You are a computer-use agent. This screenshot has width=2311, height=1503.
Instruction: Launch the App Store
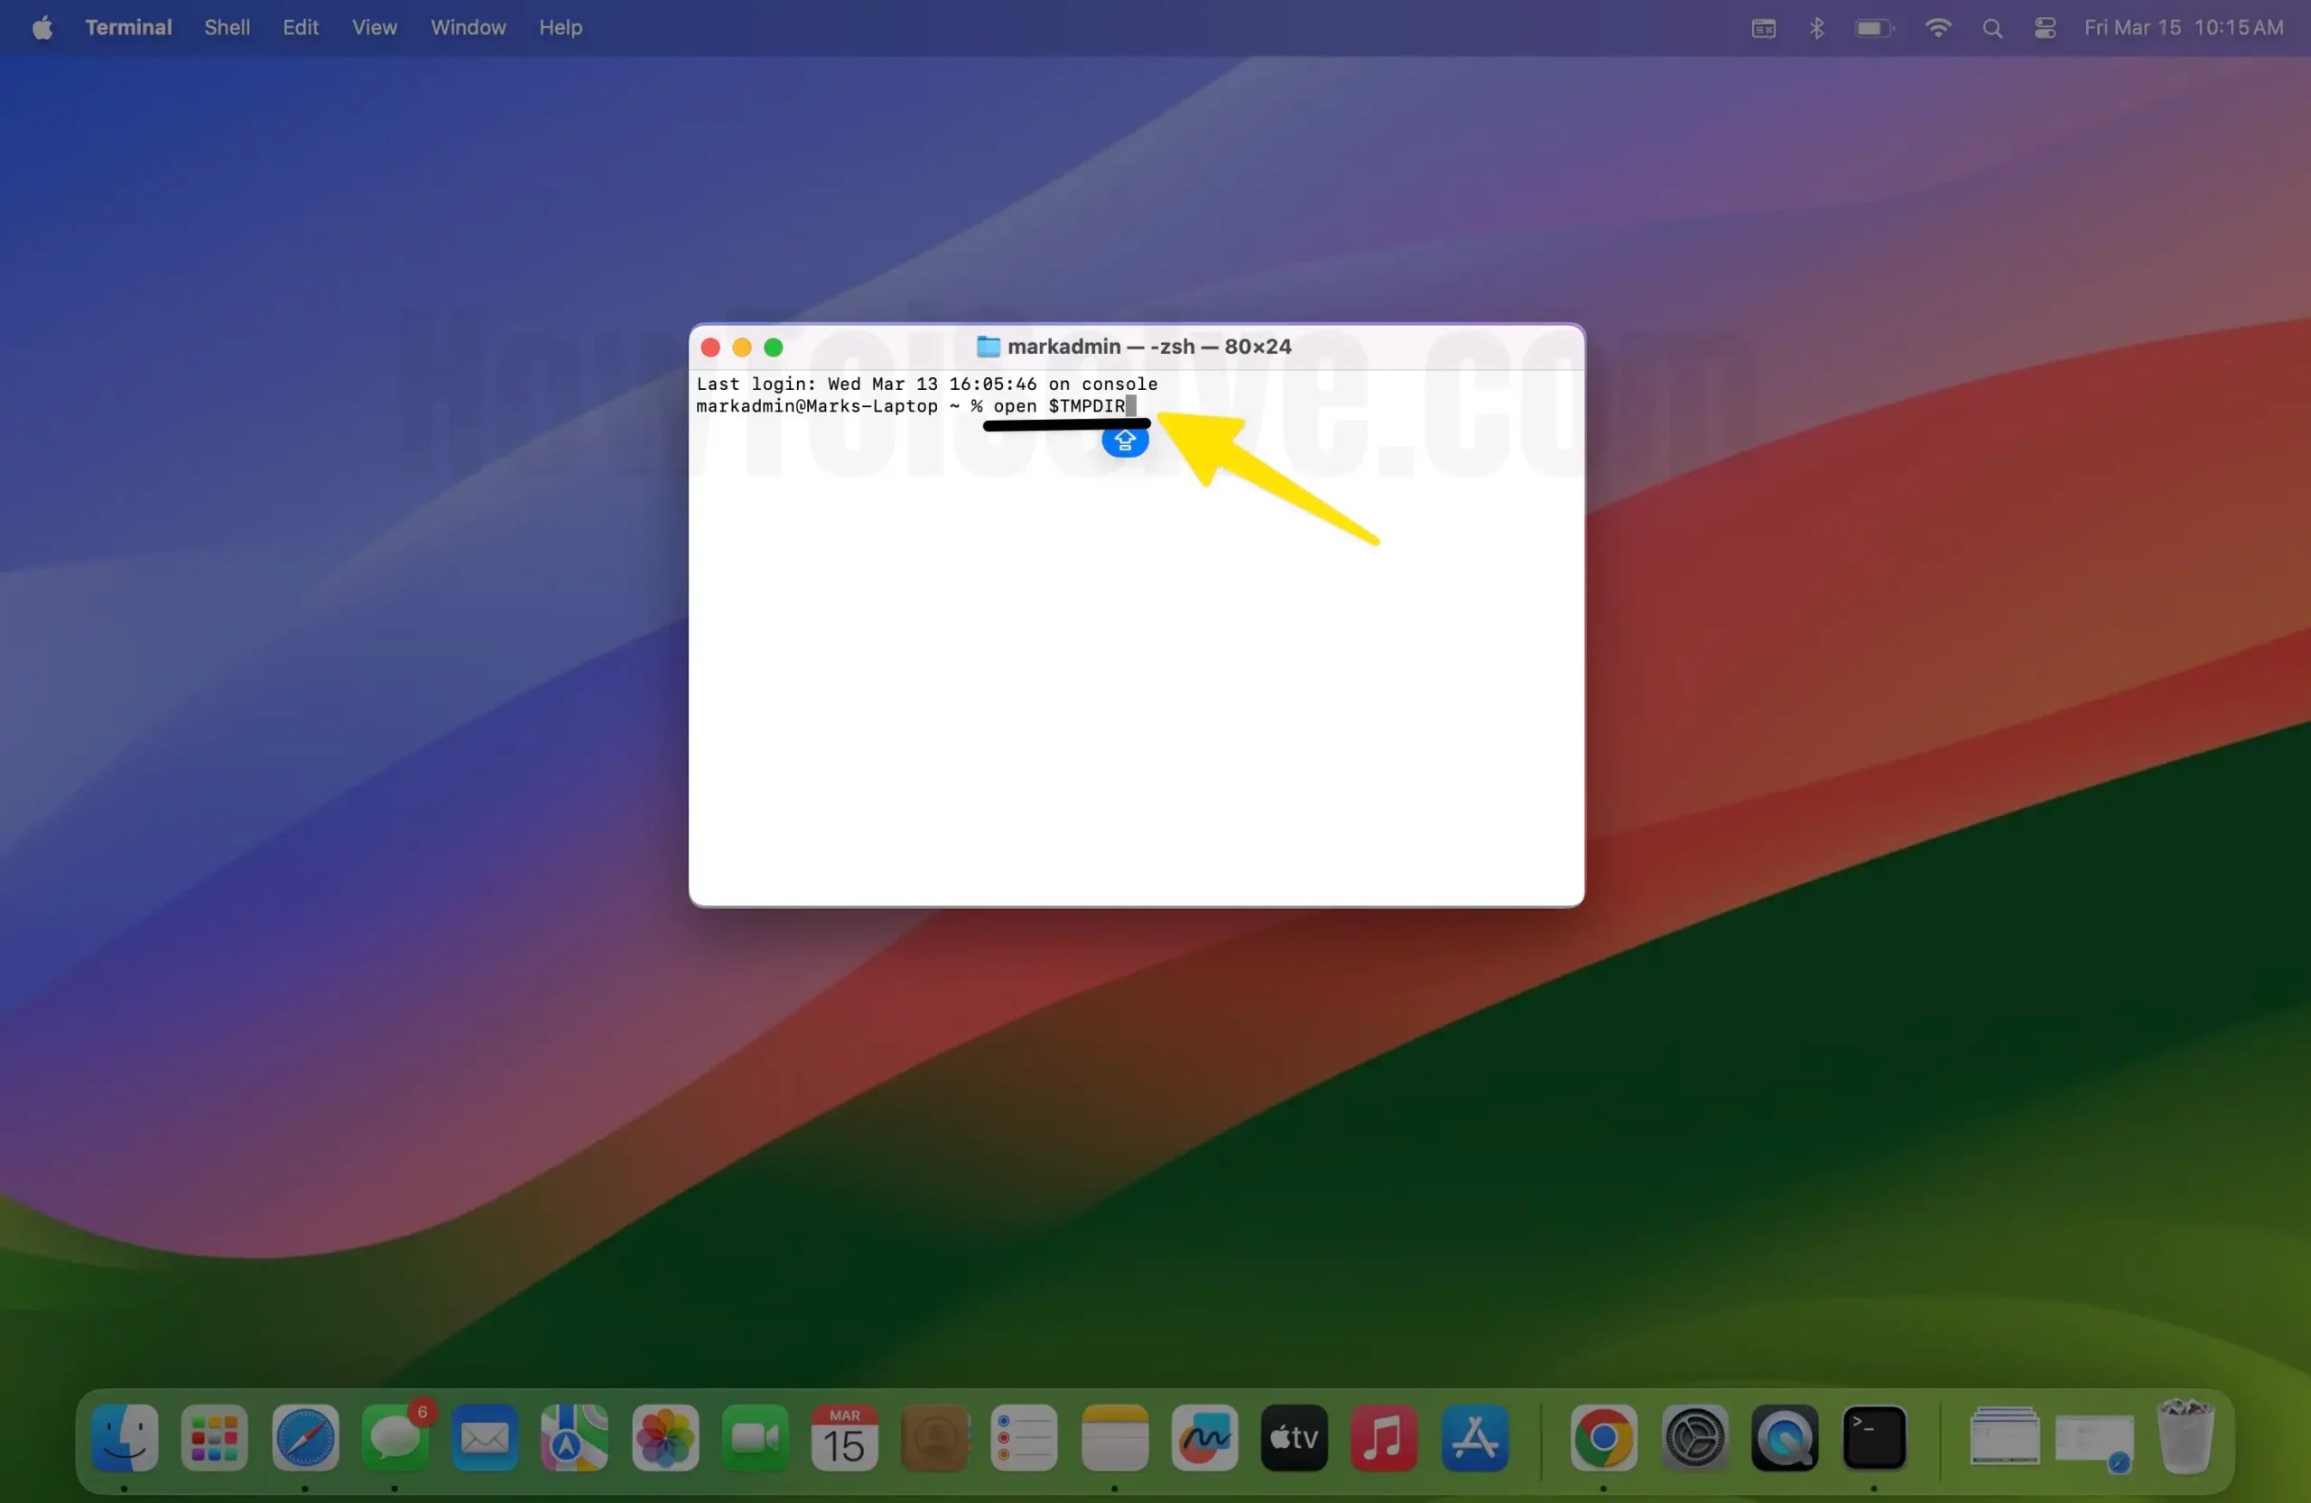click(x=1475, y=1439)
